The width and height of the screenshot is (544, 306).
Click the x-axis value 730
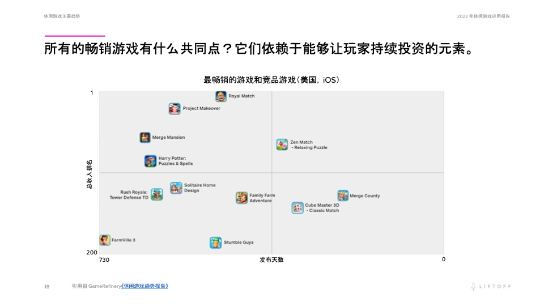pyautogui.click(x=104, y=260)
